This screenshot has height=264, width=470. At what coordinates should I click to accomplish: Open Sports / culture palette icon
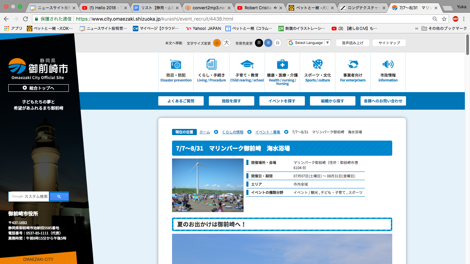click(x=318, y=64)
